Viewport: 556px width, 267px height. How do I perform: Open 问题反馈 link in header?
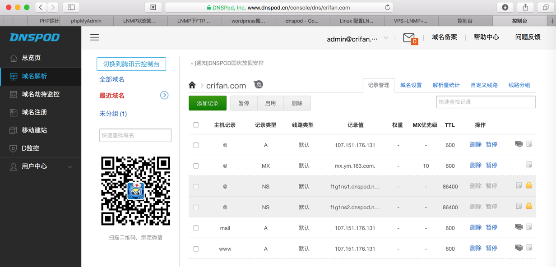tap(528, 37)
